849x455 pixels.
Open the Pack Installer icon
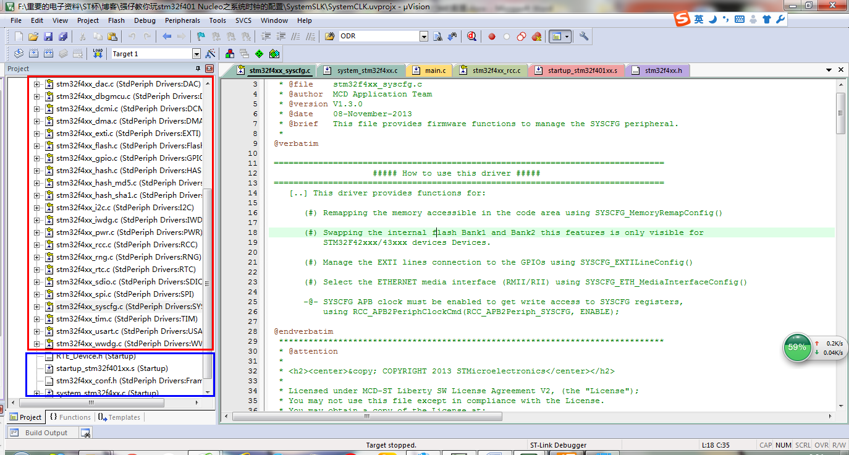coord(274,54)
